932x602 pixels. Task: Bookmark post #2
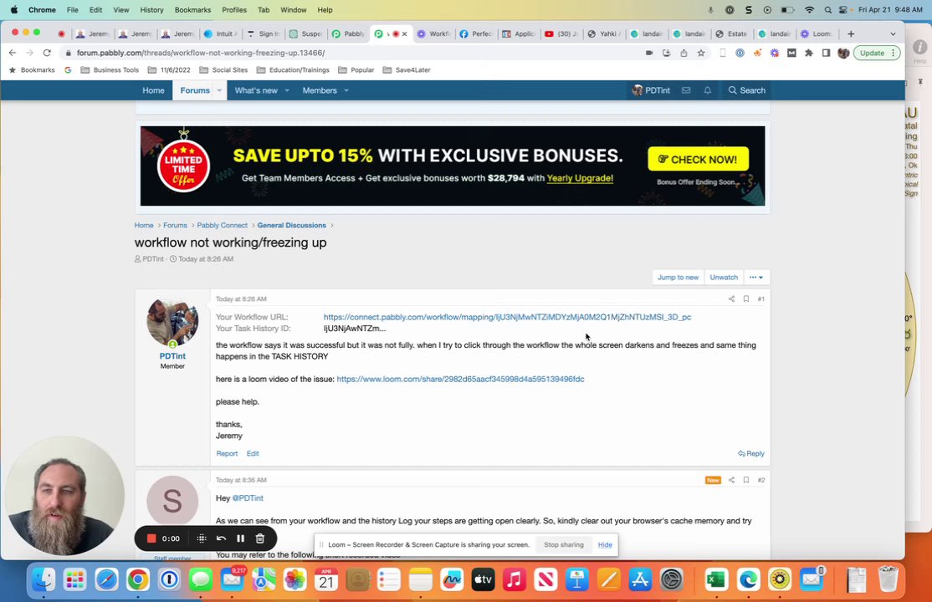coord(746,480)
